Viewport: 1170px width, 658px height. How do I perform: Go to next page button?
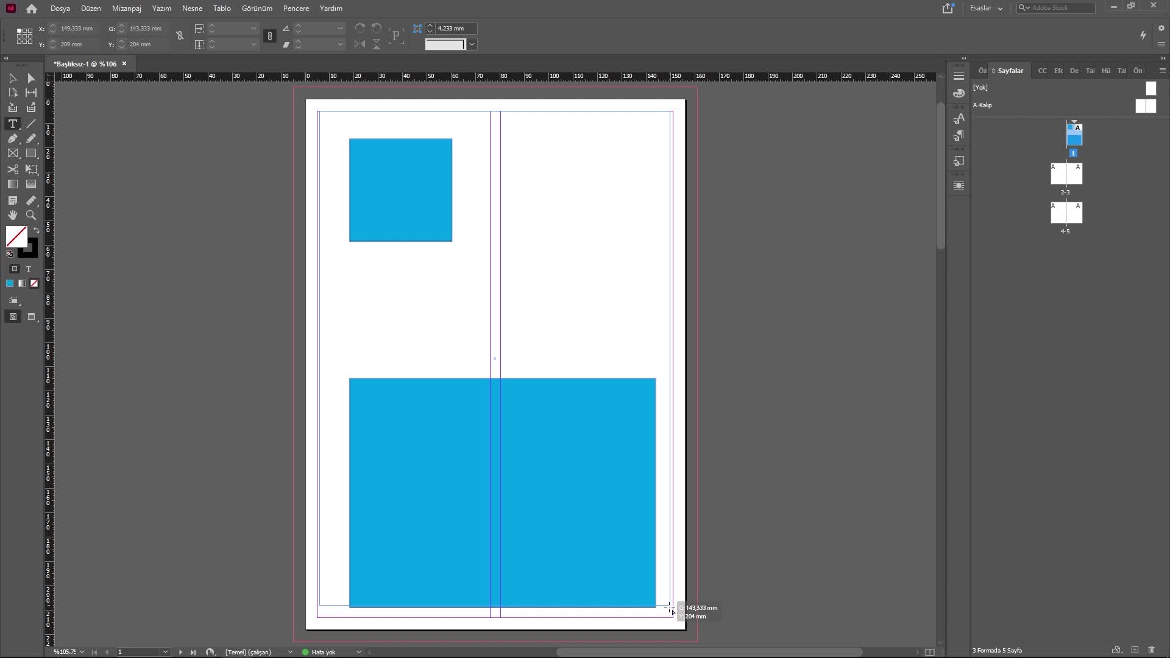point(180,652)
